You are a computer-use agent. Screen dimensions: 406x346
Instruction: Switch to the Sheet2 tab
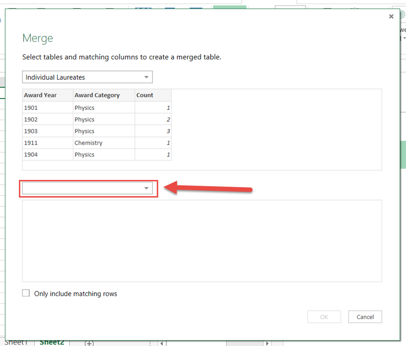(52, 342)
